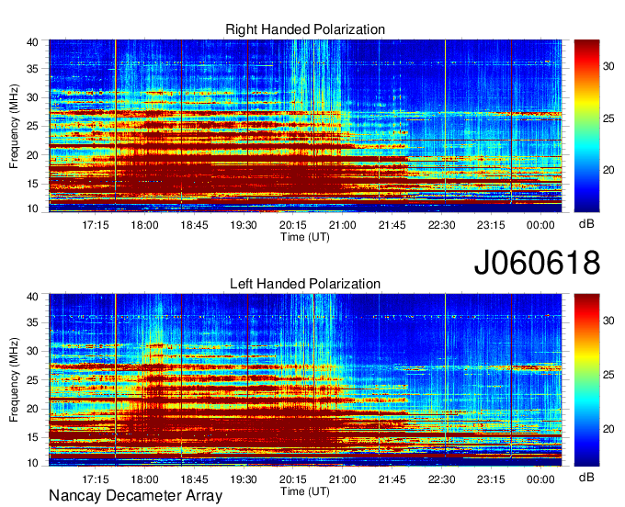Click the 10 MHz tick on upper plot
This screenshot has width=625, height=507.
(x=32, y=208)
